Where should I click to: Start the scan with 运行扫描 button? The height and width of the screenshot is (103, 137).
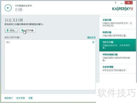coord(27,30)
